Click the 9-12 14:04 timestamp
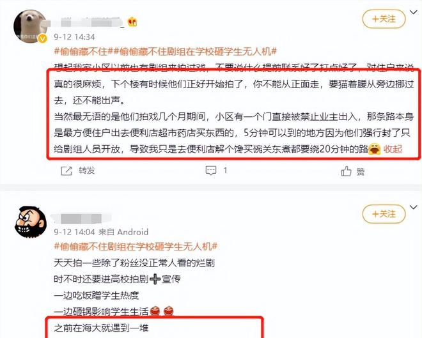This screenshot has height=338, width=422. tap(74, 232)
